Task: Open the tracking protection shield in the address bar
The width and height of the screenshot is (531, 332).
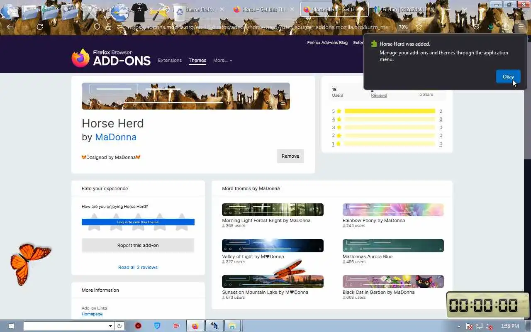Action: (97, 27)
